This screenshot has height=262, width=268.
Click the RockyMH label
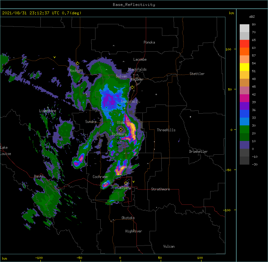[x=76, y=70]
